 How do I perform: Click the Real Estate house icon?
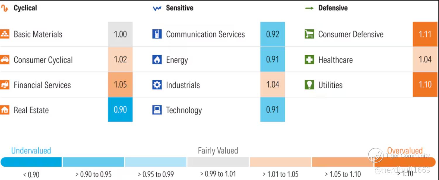click(4, 110)
